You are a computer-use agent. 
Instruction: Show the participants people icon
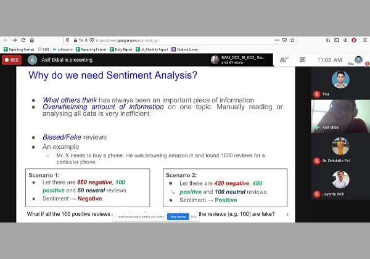click(284, 60)
